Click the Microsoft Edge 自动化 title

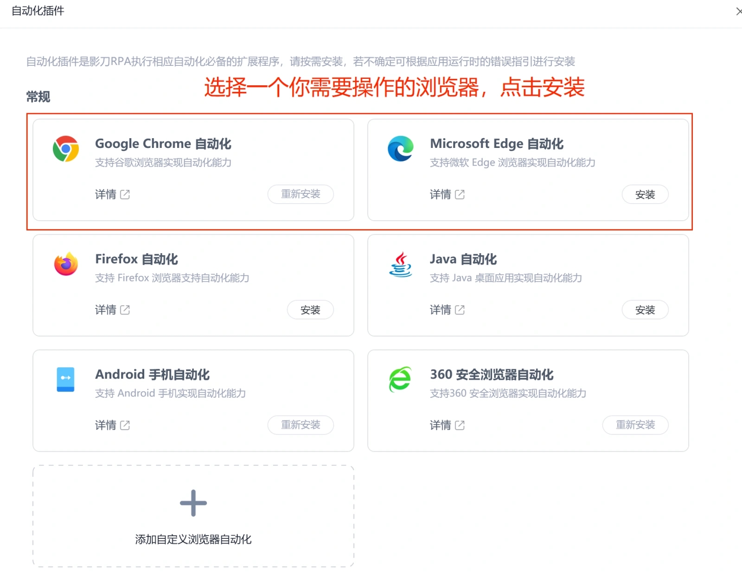pyautogui.click(x=497, y=144)
